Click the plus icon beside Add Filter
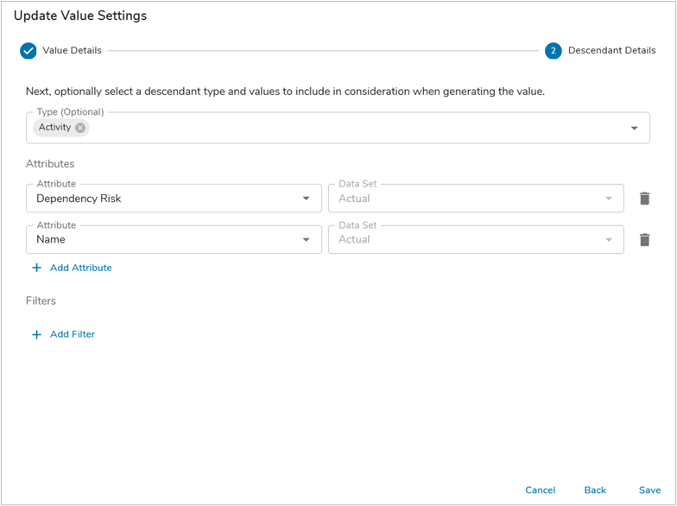 tap(36, 335)
